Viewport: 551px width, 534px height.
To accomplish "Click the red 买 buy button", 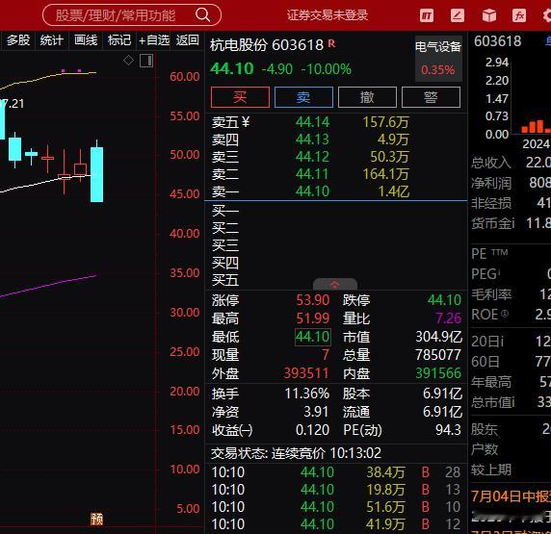I will (x=241, y=97).
